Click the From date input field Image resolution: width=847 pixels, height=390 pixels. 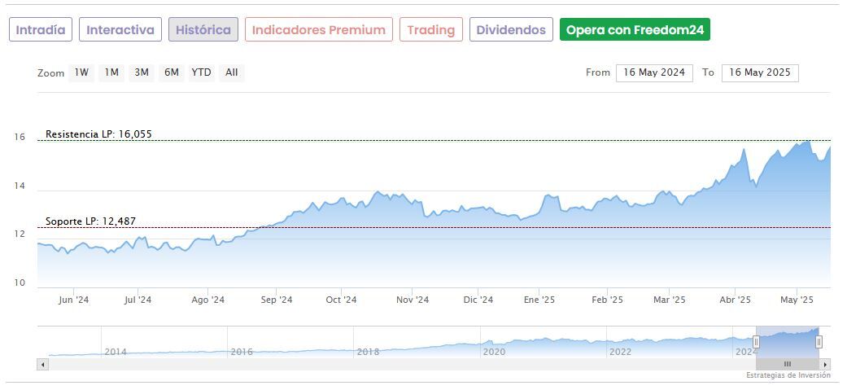coord(654,72)
